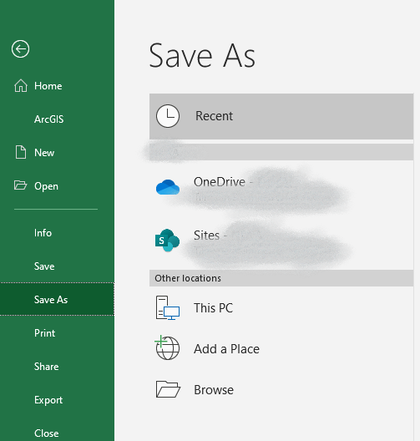Click the Home house icon

coord(21,86)
